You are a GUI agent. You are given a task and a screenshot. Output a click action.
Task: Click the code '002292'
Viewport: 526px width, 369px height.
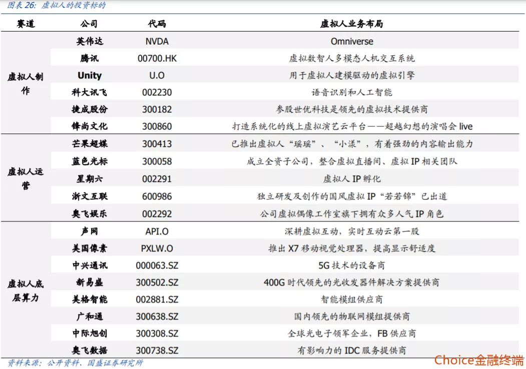point(157,214)
